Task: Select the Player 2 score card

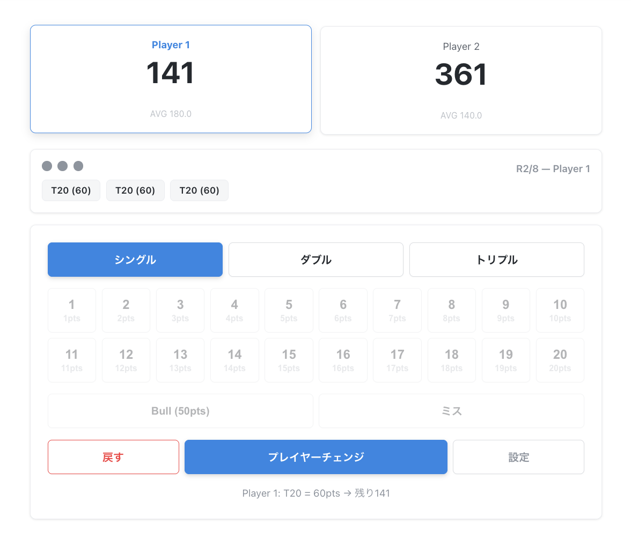Action: click(461, 80)
